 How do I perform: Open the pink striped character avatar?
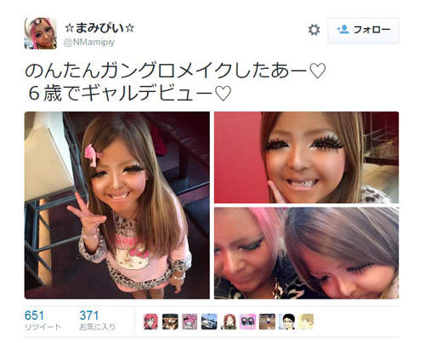point(190,322)
